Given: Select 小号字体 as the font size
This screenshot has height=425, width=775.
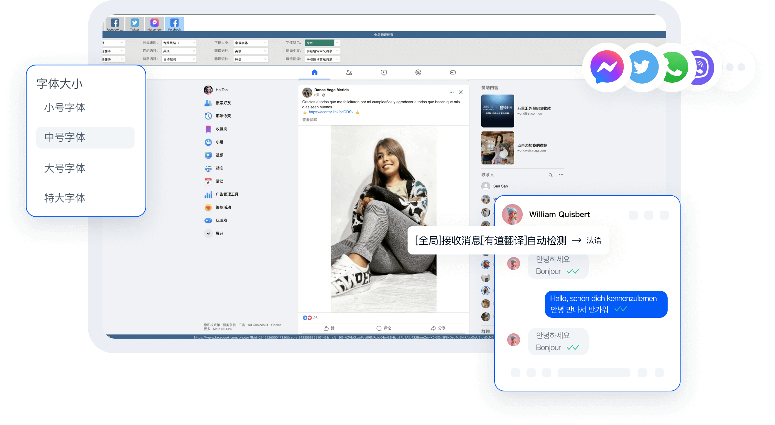Looking at the screenshot, I should (x=64, y=108).
